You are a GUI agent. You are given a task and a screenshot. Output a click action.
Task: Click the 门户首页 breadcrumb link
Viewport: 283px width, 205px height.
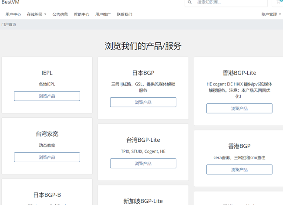(9, 24)
